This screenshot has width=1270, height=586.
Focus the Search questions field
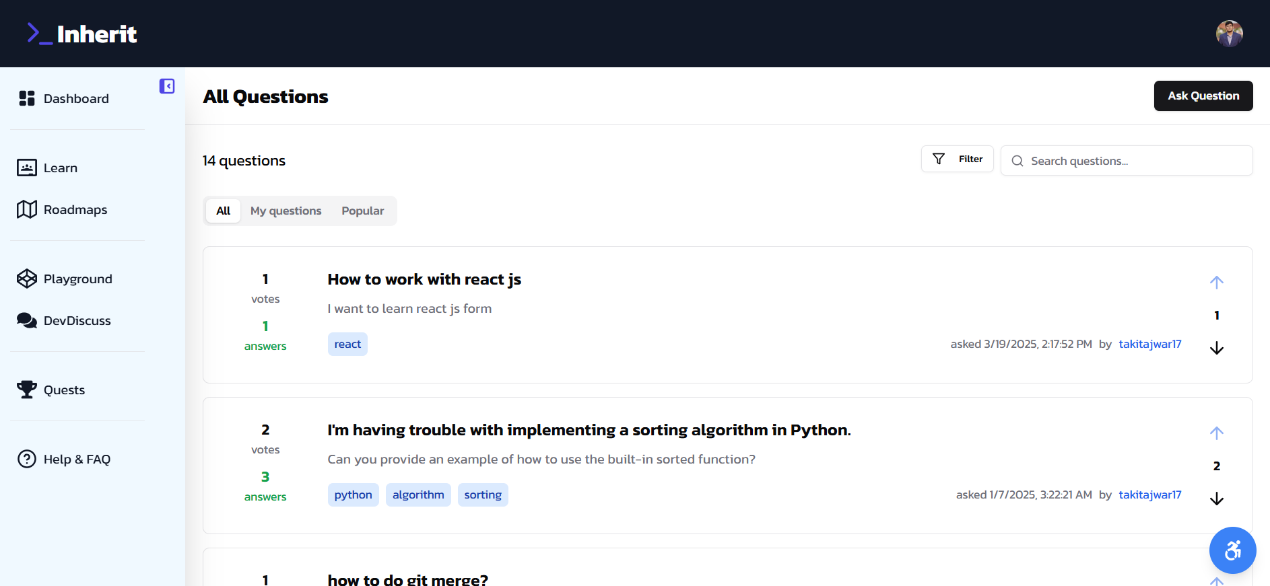tap(1127, 161)
